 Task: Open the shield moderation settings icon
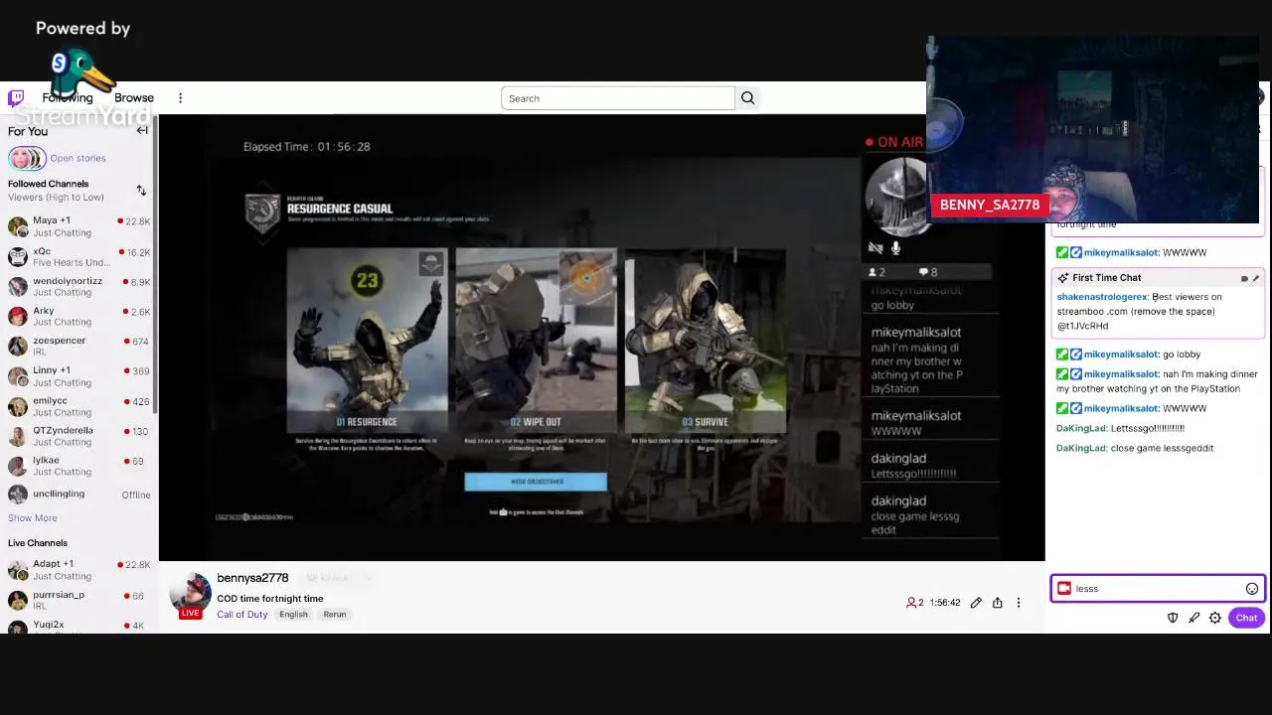click(1173, 618)
